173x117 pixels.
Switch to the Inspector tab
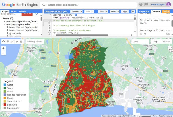coord(144,11)
